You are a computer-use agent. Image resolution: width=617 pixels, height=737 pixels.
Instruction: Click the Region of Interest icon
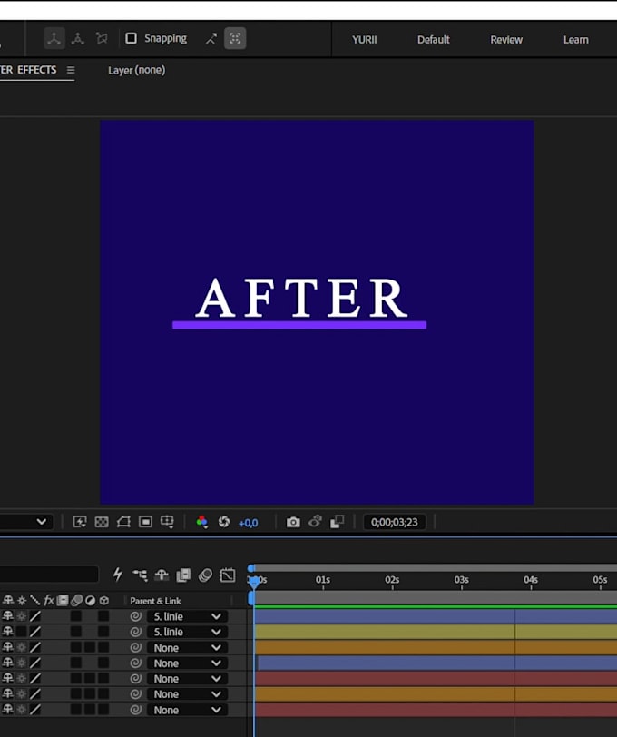[x=145, y=522]
